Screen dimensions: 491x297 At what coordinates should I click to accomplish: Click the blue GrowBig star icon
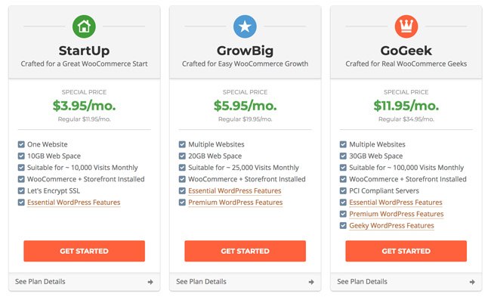coord(245,26)
